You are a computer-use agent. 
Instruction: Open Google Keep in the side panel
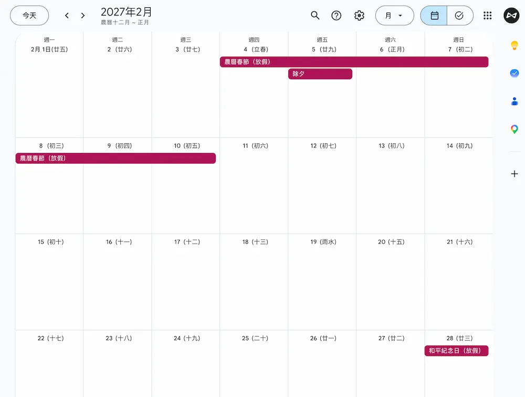click(x=514, y=45)
